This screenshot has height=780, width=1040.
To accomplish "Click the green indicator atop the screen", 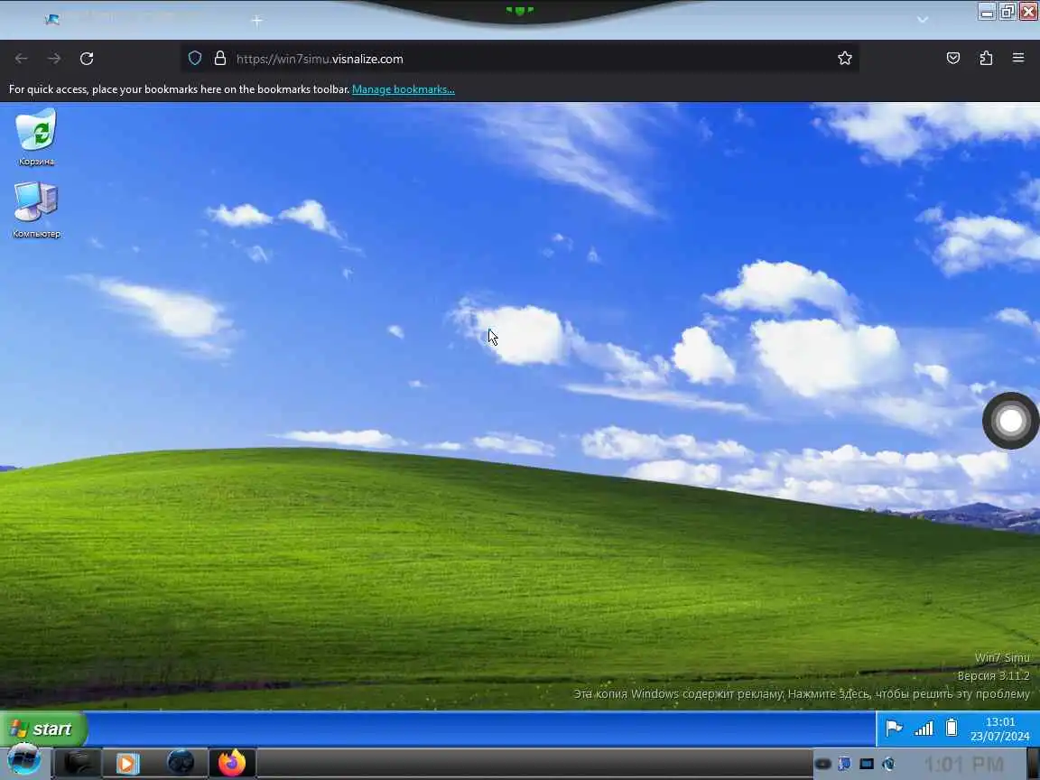I will click(x=519, y=11).
